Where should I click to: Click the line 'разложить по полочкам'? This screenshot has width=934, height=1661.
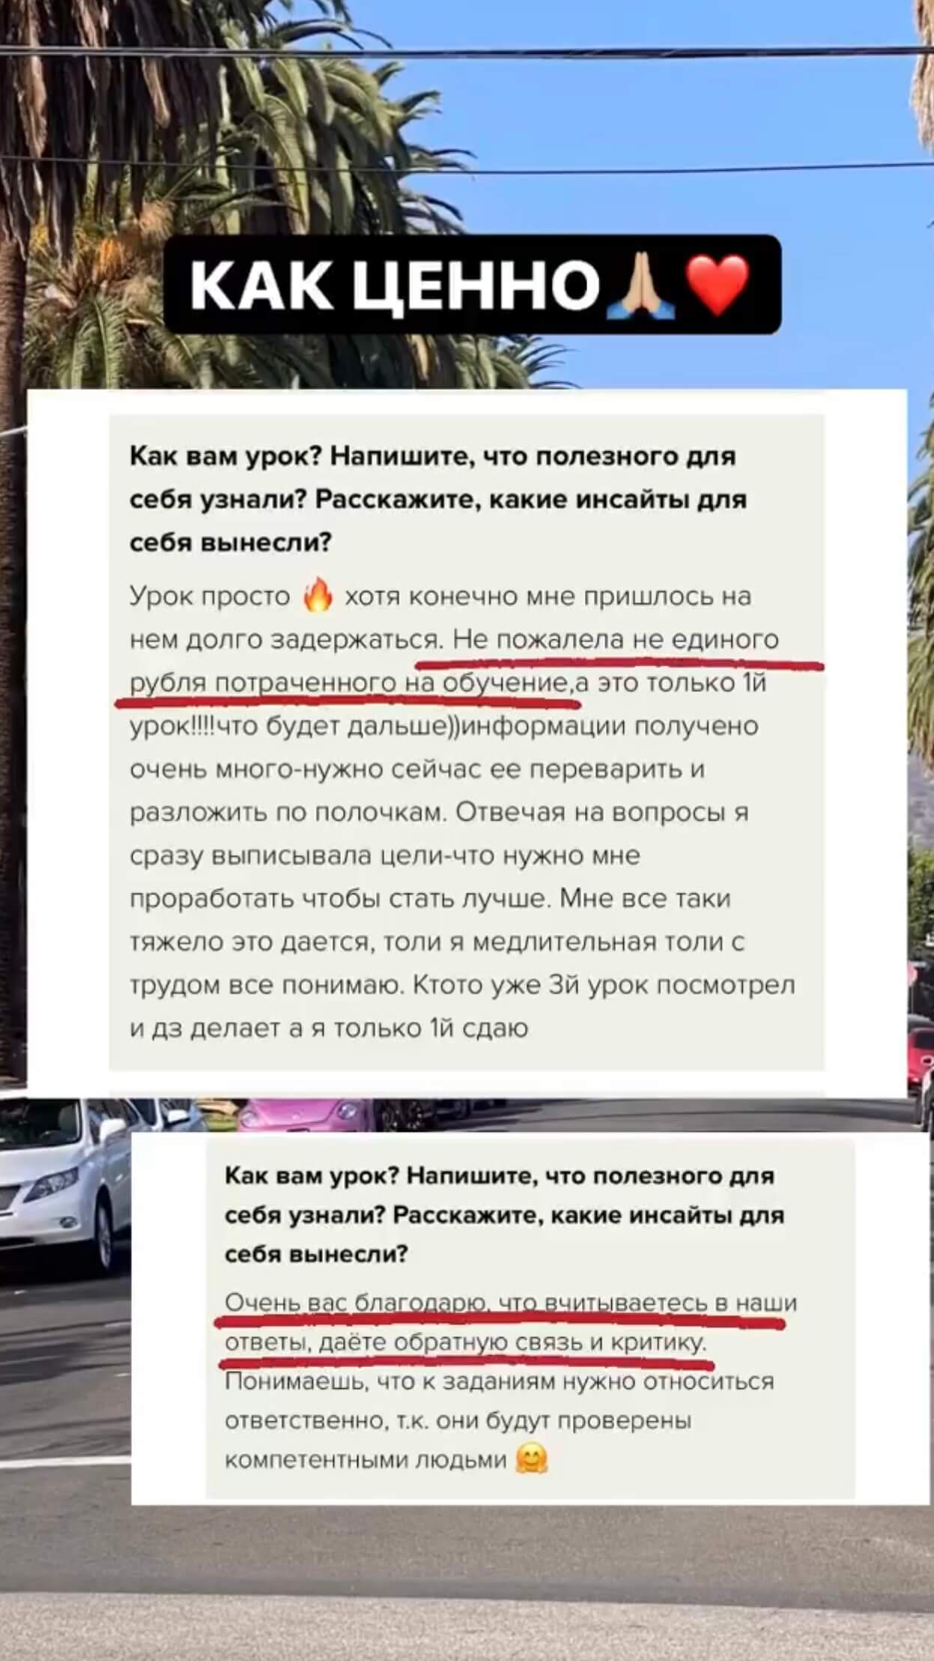coord(288,813)
